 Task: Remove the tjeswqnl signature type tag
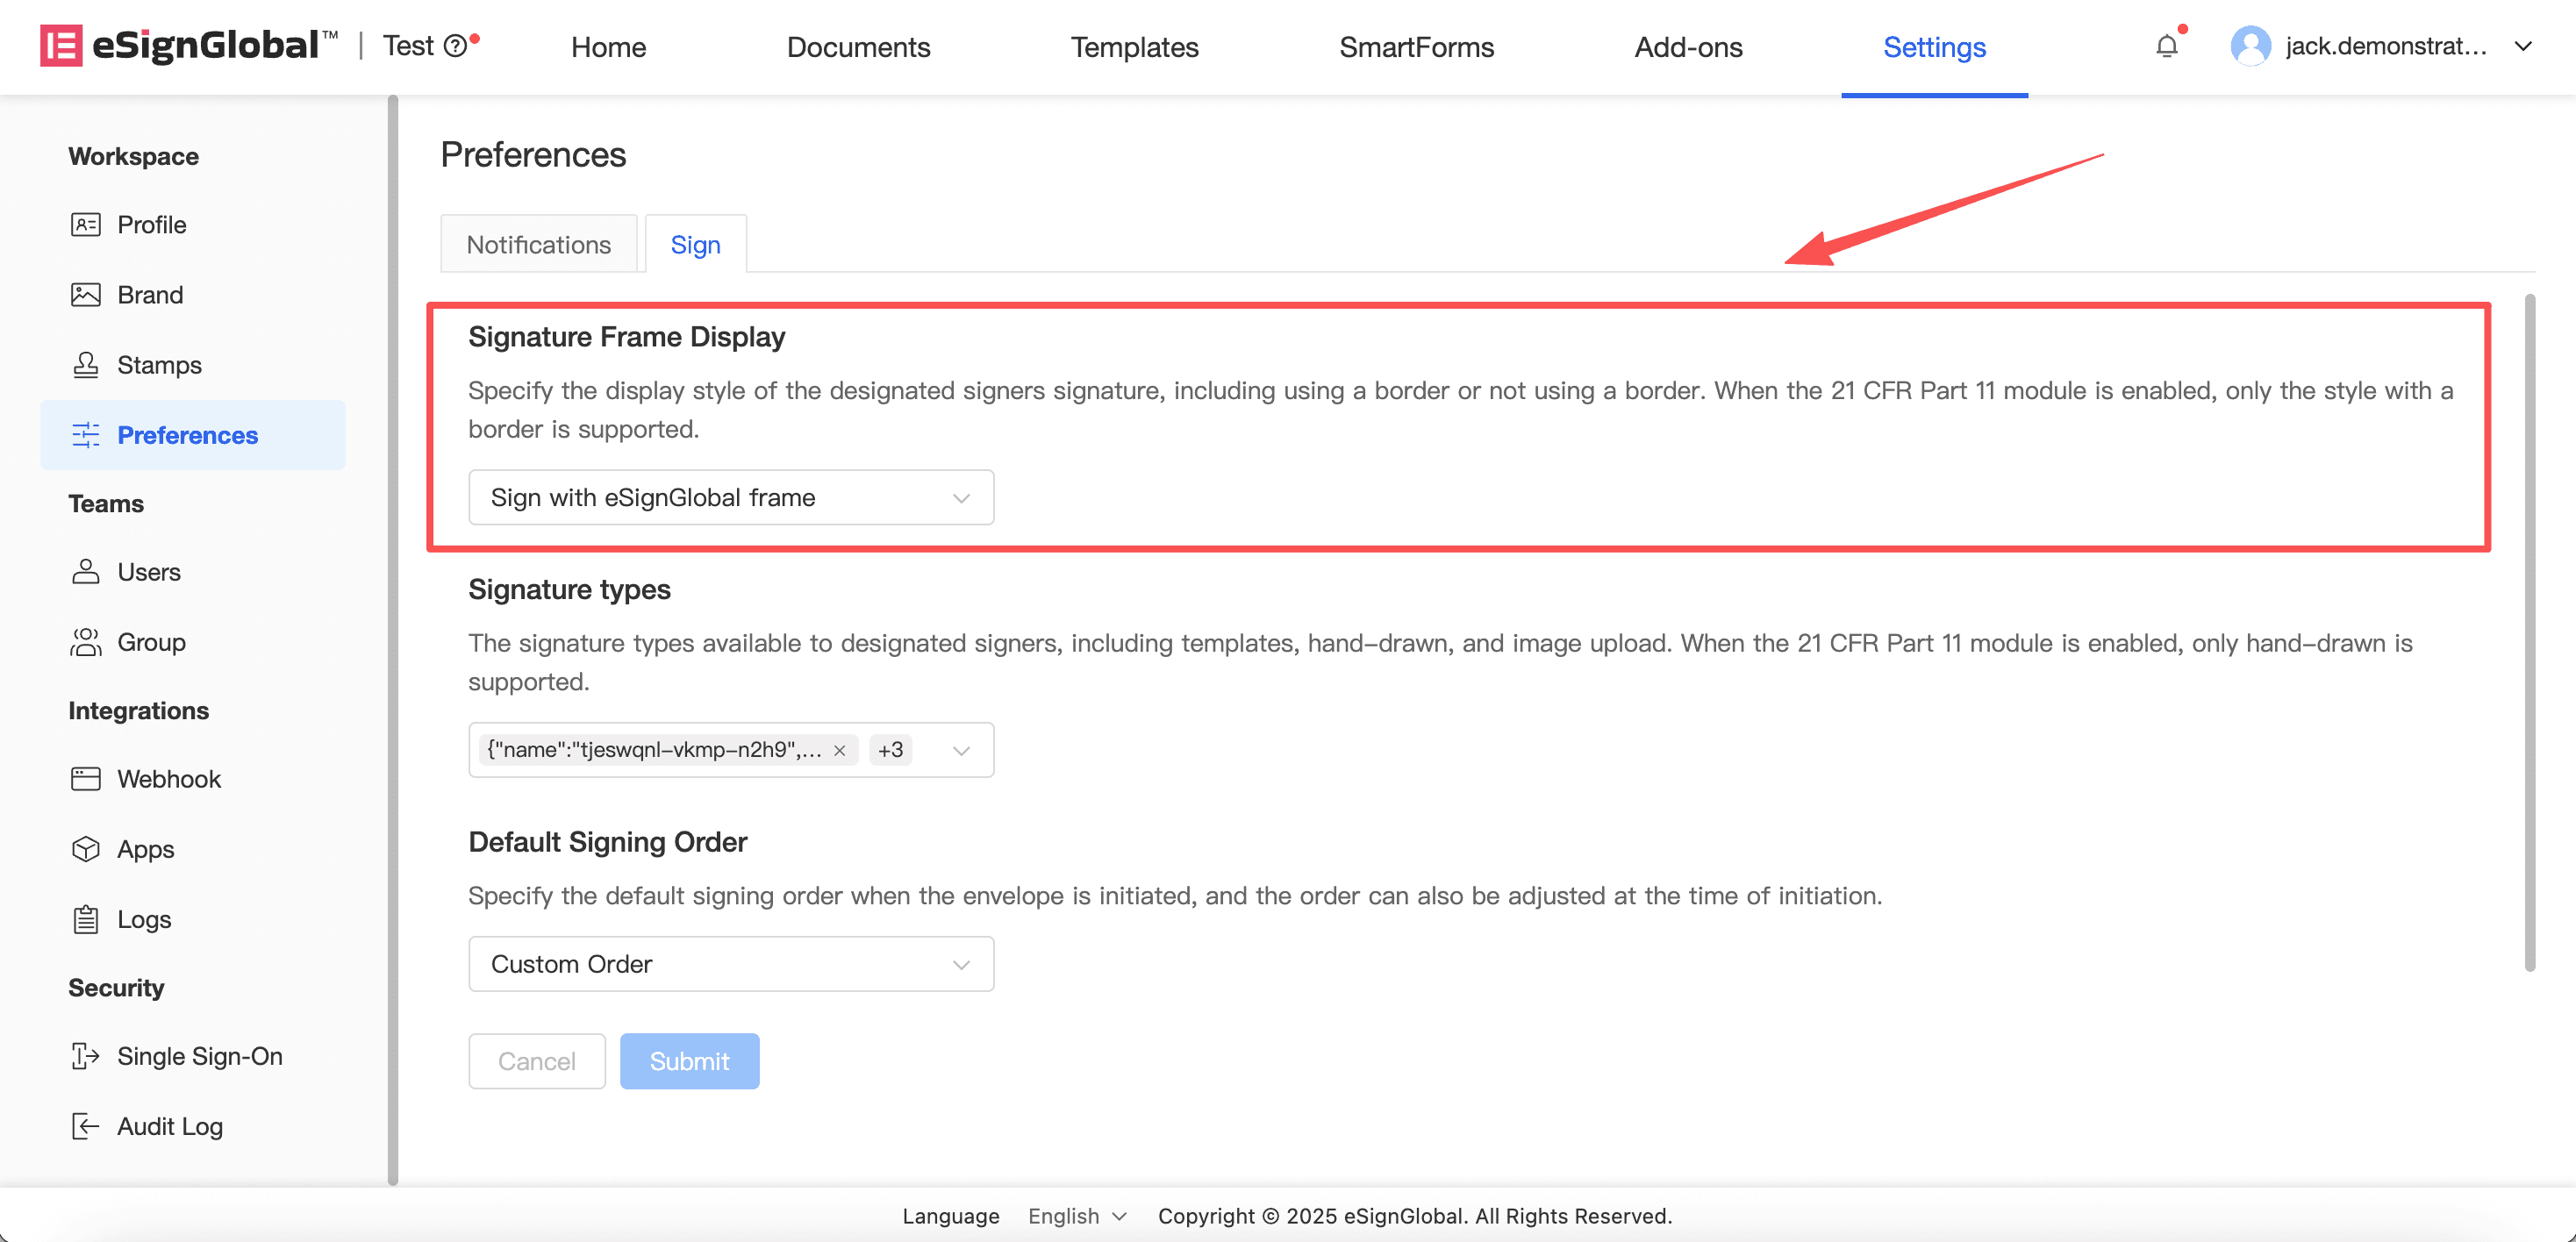840,751
